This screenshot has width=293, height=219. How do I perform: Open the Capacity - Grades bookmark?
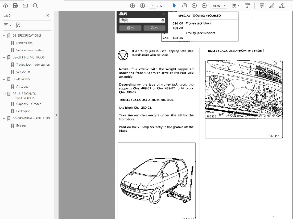click(28, 104)
